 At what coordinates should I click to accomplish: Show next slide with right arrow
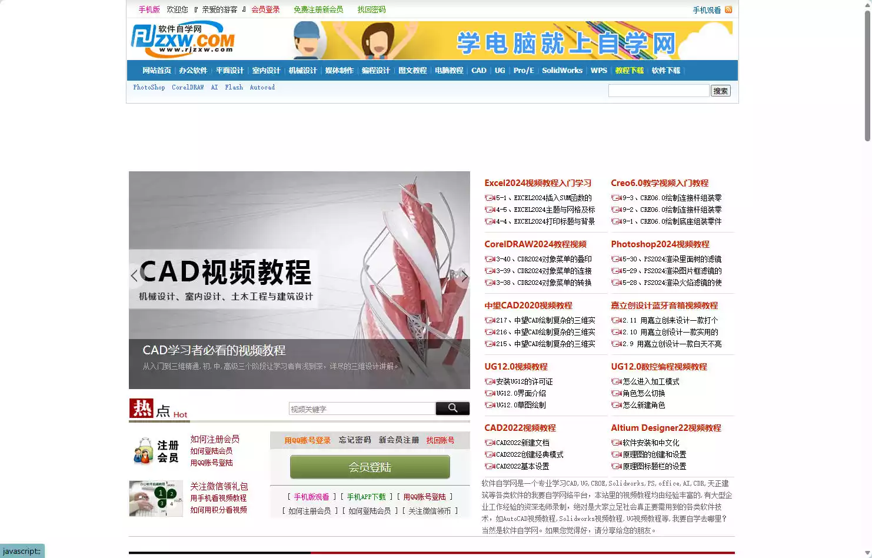pos(464,275)
